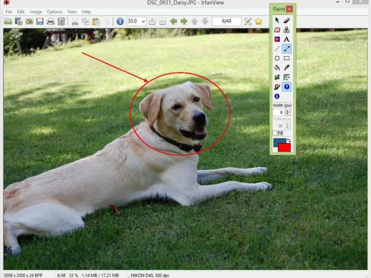Pick the red background color swatch
371x278 pixels.
284,148
